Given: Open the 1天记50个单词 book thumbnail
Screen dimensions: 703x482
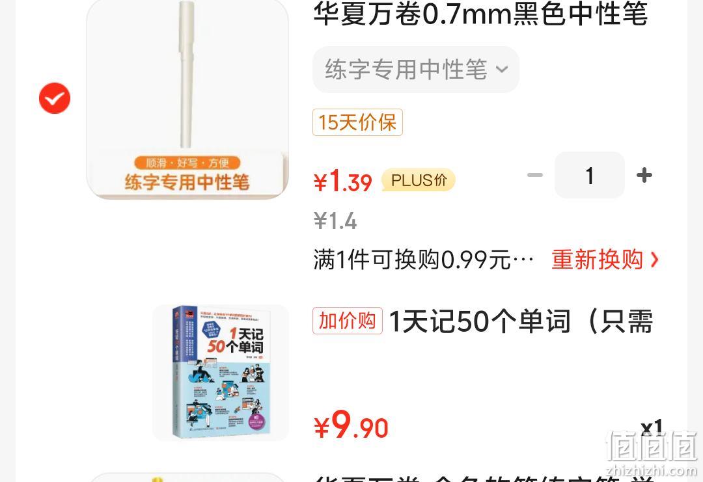Looking at the screenshot, I should tap(221, 373).
